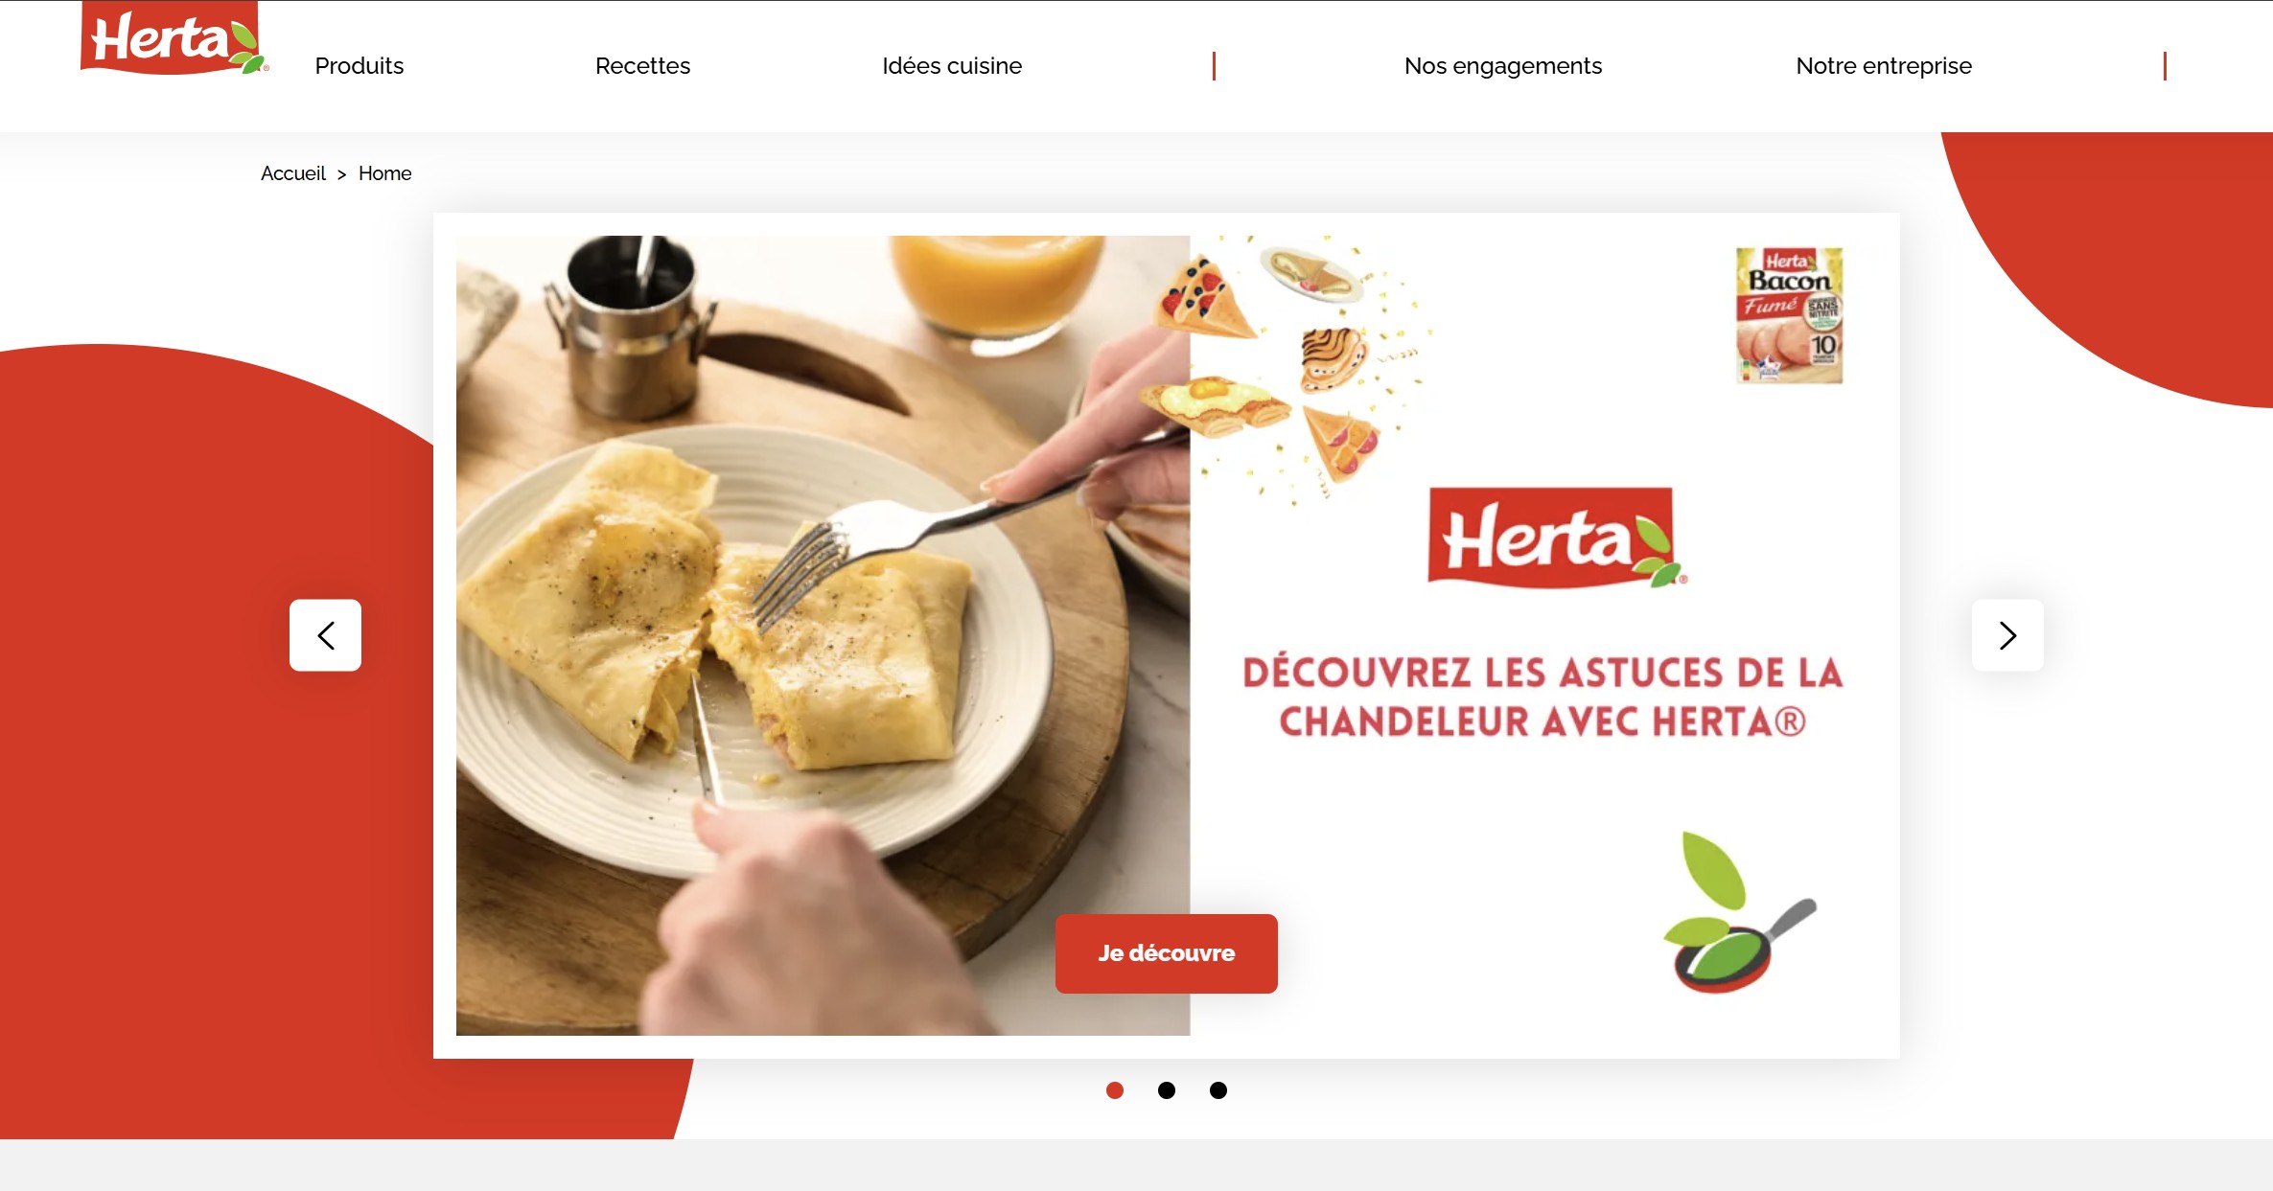The image size is (2273, 1191).
Task: Advance to the next carousel slide
Action: click(2007, 635)
